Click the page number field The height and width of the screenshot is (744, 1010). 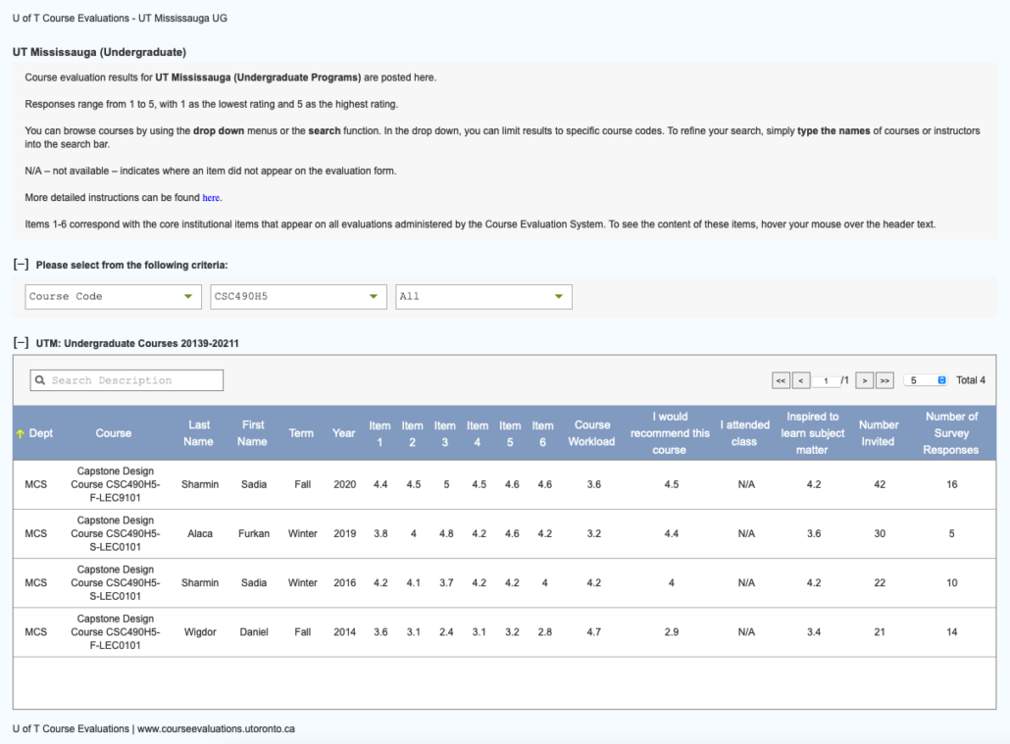pyautogui.click(x=826, y=380)
